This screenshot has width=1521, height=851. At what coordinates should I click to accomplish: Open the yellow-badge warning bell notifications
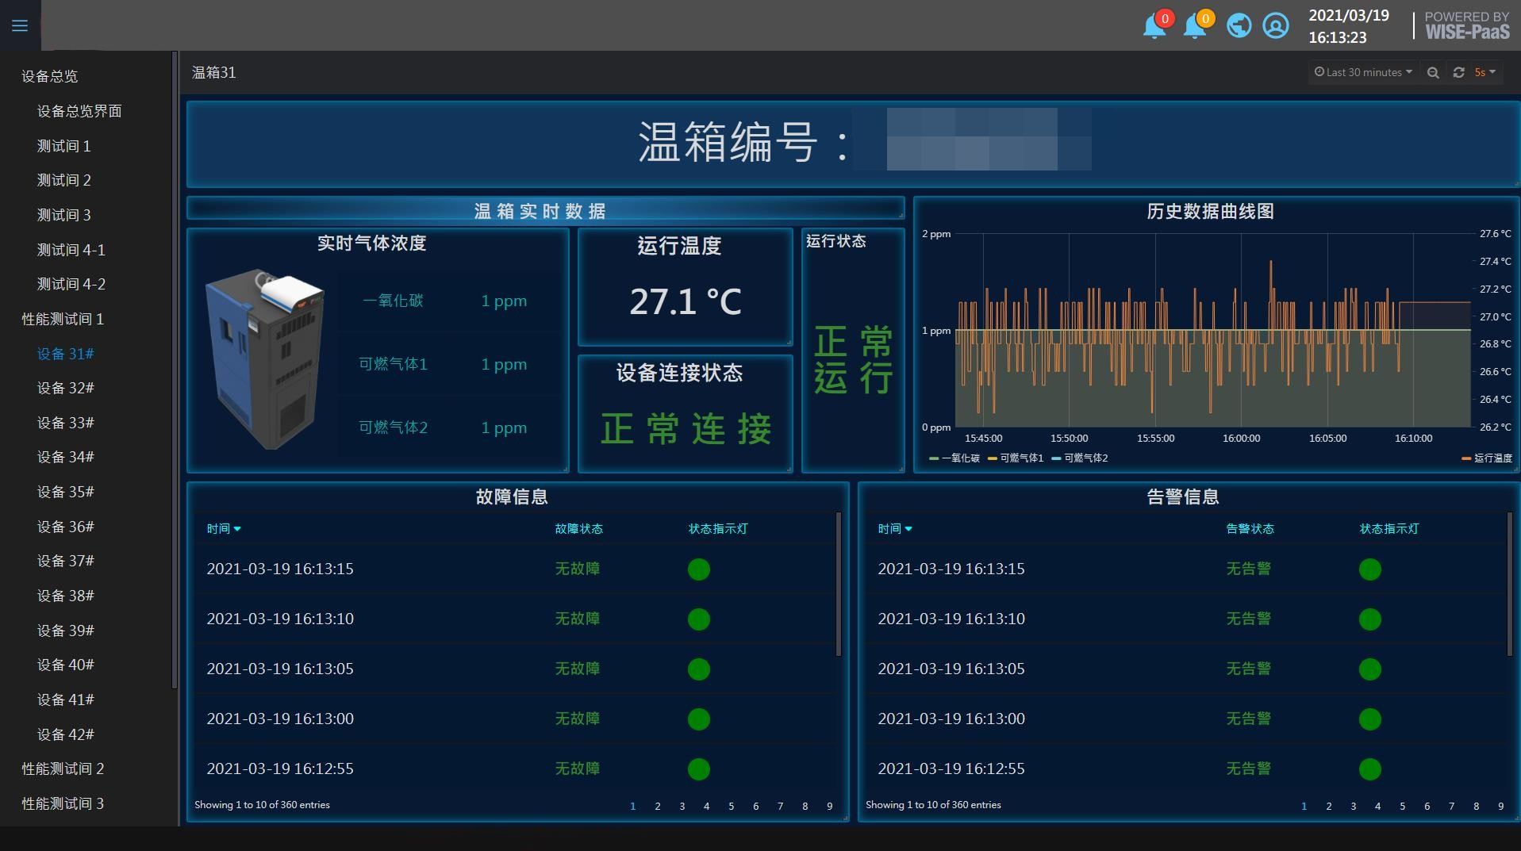(x=1196, y=25)
